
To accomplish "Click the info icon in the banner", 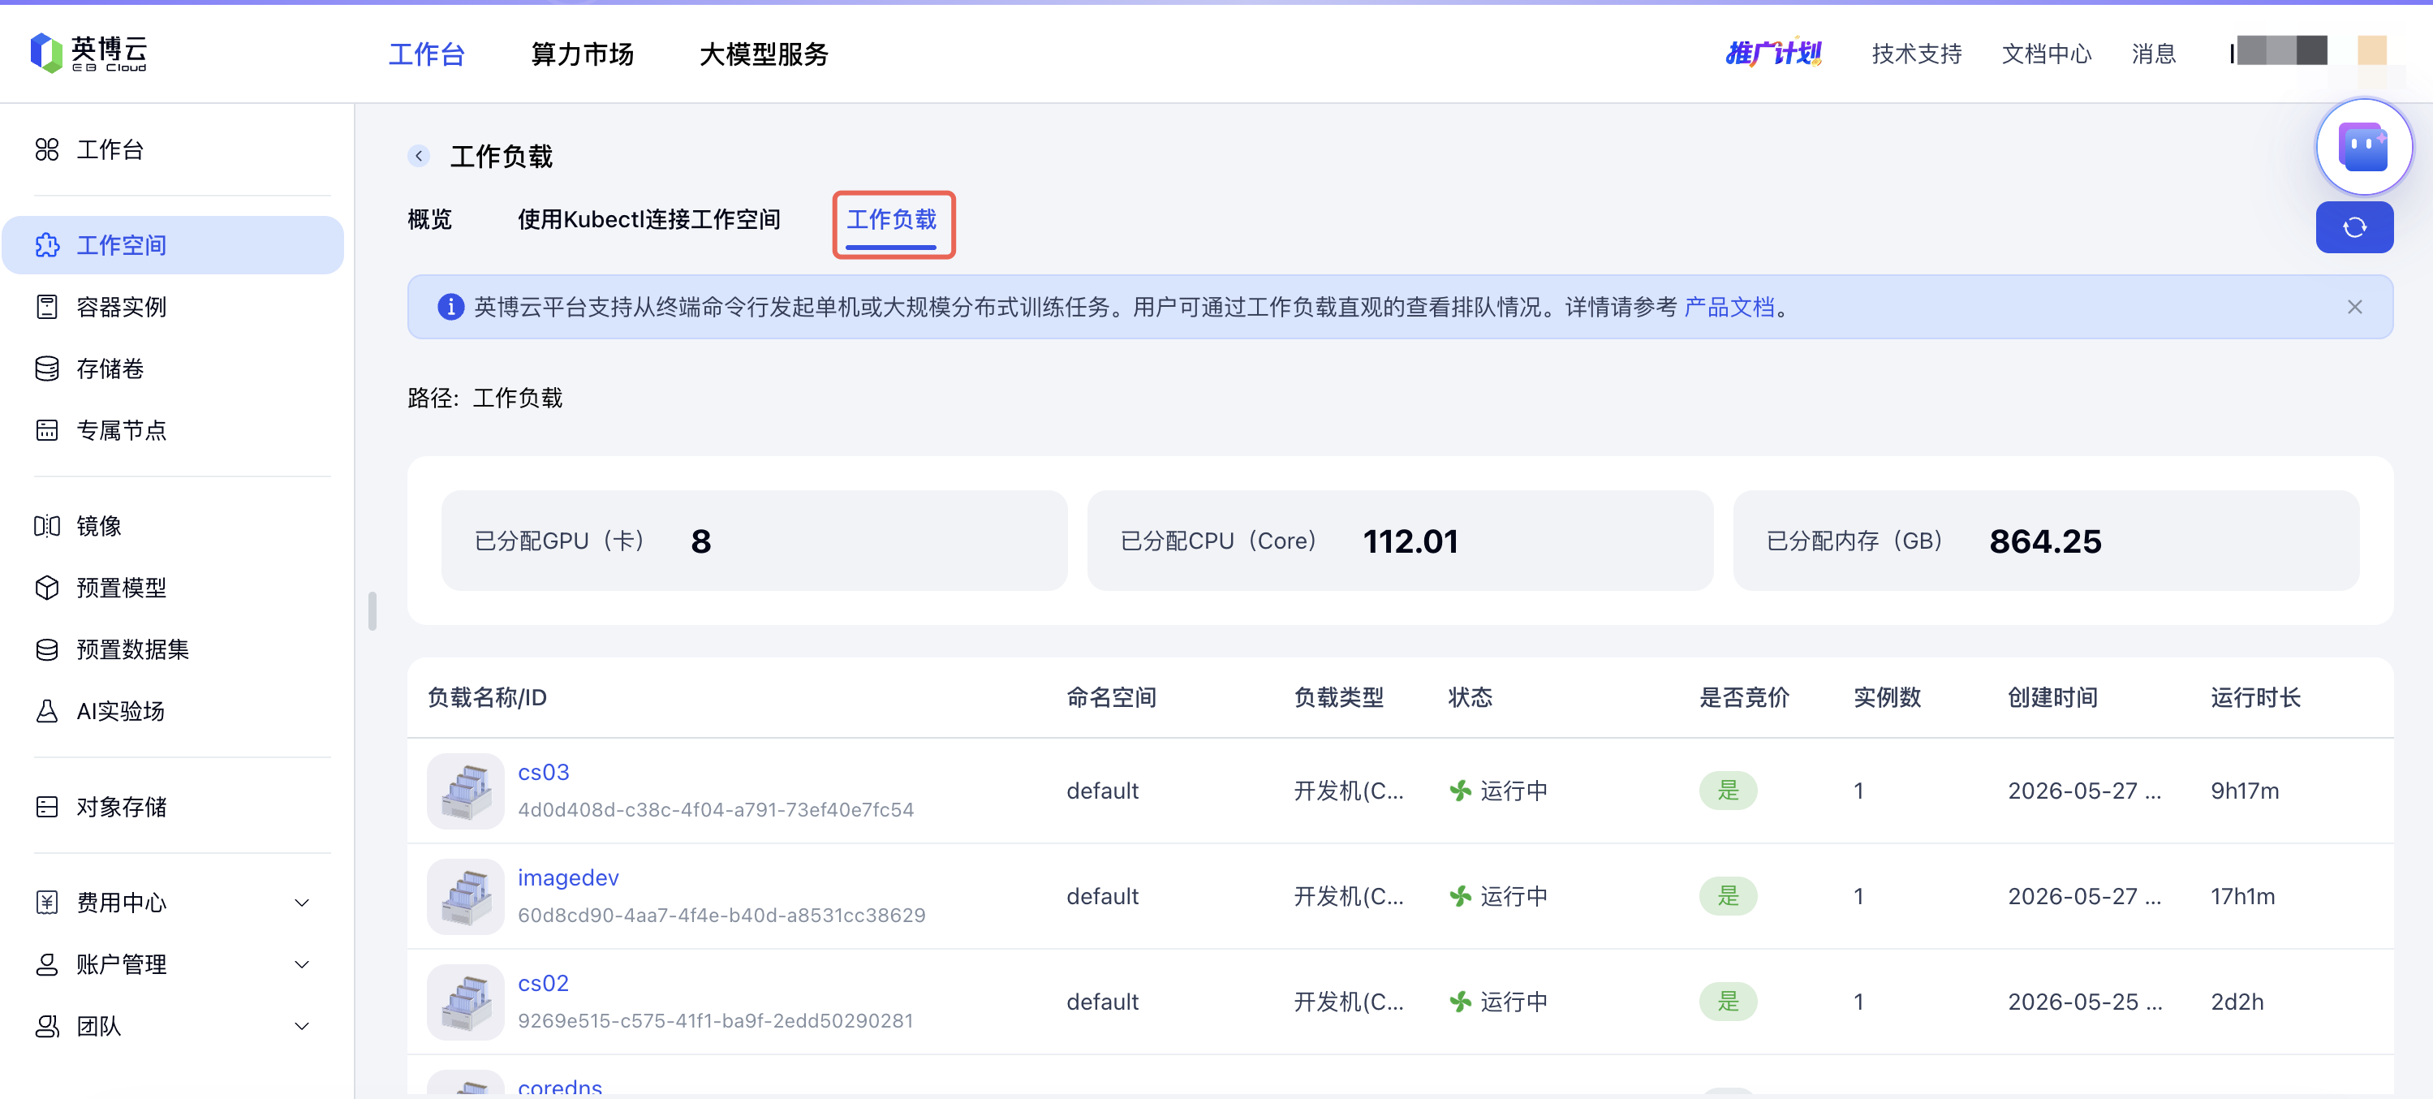I will pos(450,307).
